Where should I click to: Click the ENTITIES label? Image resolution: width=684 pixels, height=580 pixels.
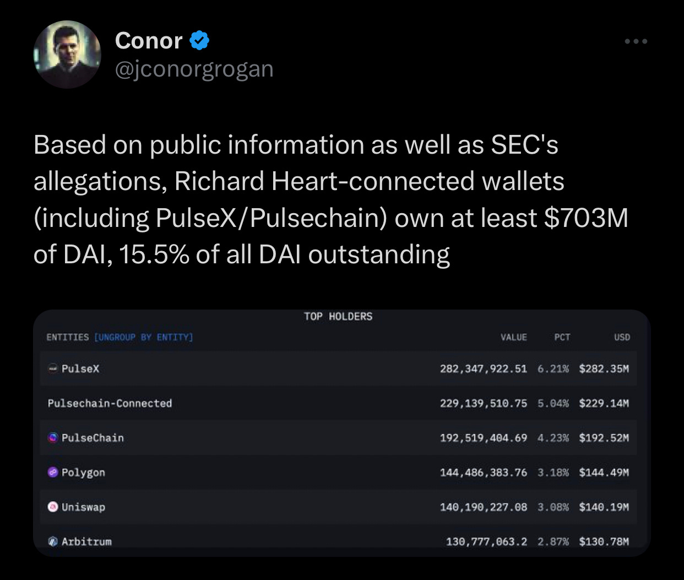67,337
